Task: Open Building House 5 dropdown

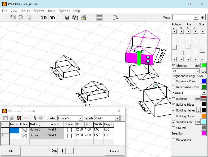Action: [x=80, y=118]
